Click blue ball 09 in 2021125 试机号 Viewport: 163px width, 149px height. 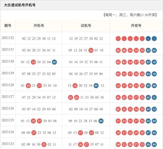[101, 121]
